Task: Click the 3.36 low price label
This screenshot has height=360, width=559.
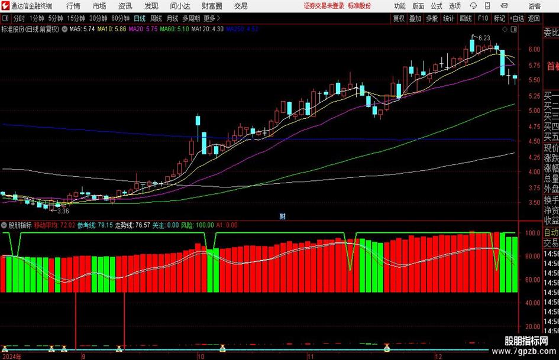Action: click(63, 211)
